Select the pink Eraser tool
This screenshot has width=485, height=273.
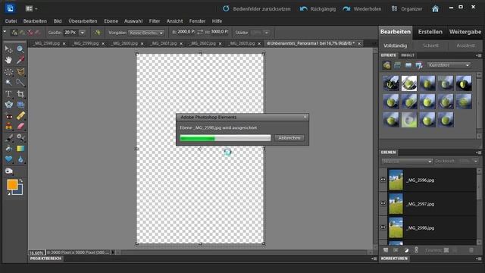tap(20, 127)
